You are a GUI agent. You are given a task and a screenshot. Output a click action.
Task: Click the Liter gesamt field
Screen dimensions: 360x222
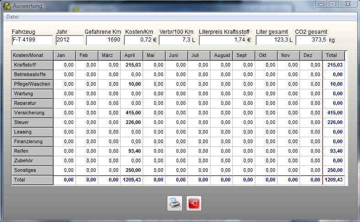(272, 40)
